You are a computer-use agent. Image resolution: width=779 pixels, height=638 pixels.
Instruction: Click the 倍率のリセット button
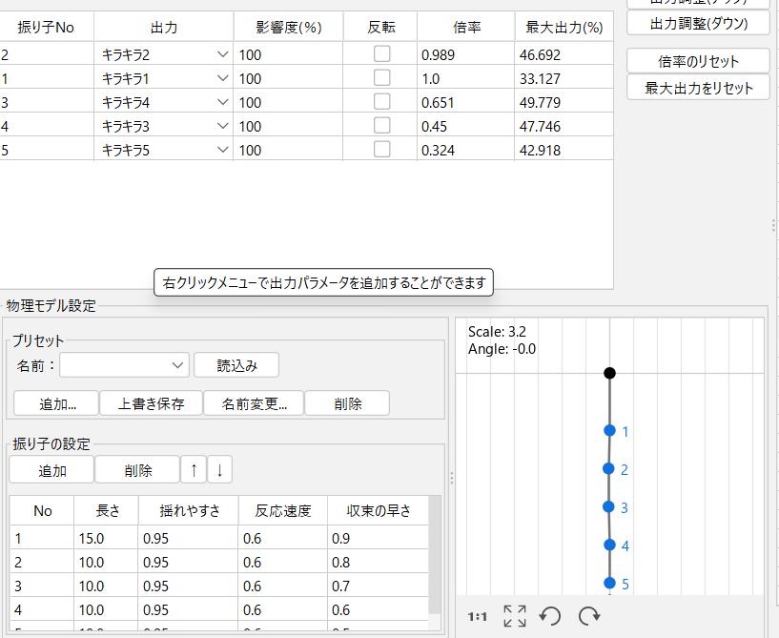point(698,60)
